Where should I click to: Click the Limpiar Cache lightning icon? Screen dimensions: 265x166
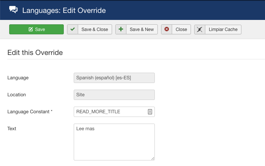pos(199,30)
